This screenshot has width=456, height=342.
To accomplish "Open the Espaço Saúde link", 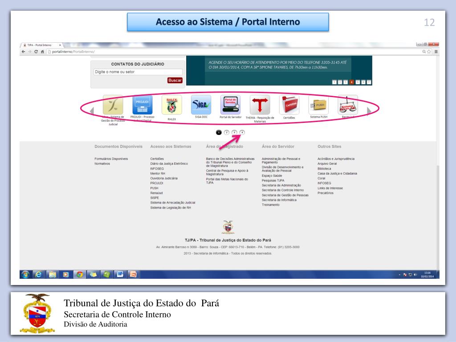I will 272,175.
